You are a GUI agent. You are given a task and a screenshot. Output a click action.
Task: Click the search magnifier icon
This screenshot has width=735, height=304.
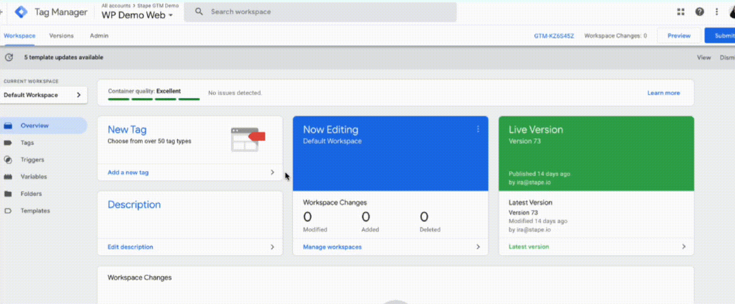click(x=199, y=12)
